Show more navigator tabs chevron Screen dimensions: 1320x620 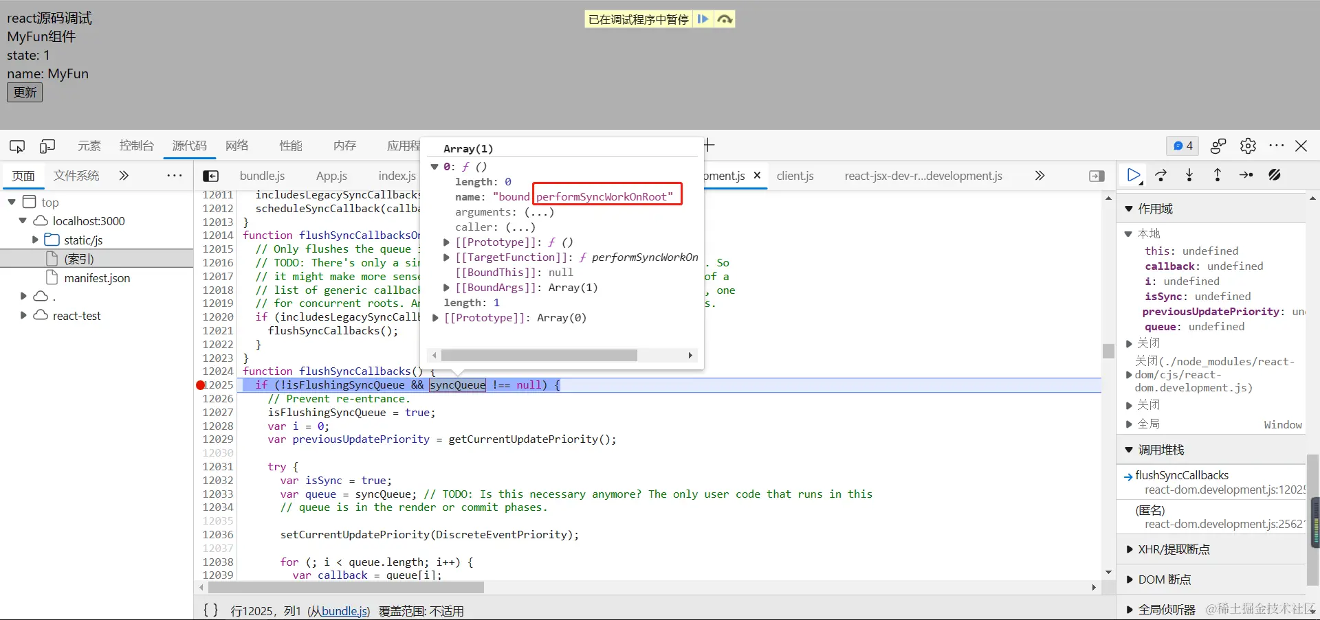pos(124,176)
